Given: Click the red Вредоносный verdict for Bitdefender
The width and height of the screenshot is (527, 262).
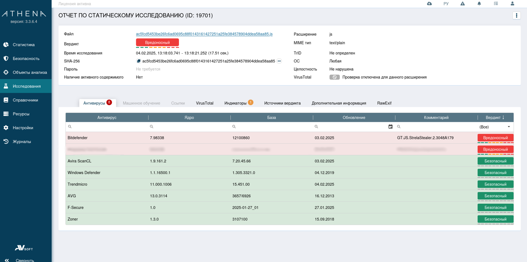Looking at the screenshot, I should 495,138.
